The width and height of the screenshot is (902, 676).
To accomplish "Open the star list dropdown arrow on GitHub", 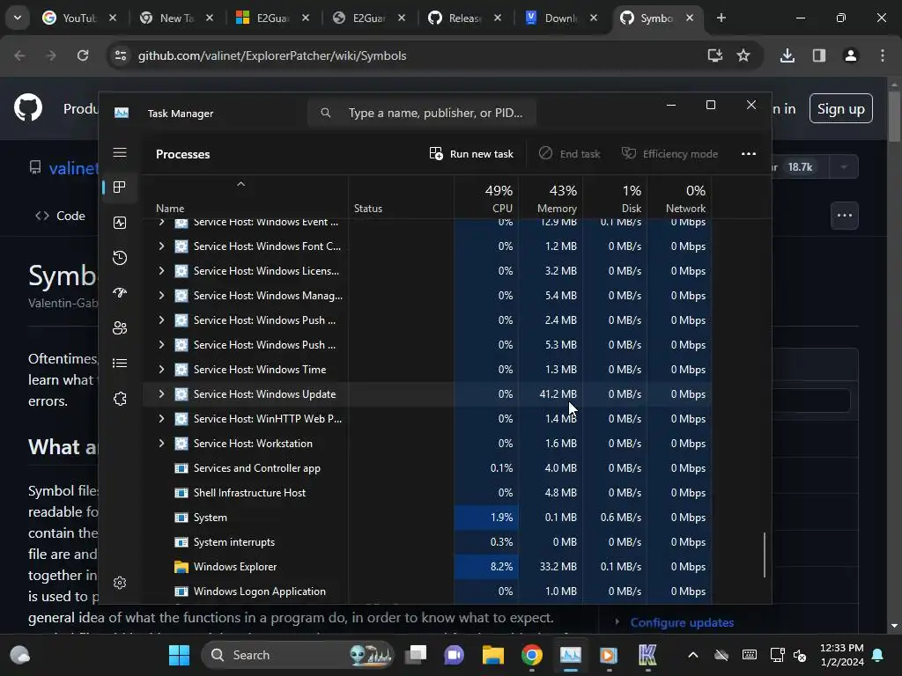I will coord(843,167).
